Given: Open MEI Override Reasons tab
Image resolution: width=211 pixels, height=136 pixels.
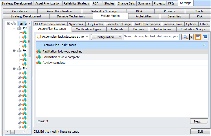Looking at the screenshot, I should tap(50, 24).
